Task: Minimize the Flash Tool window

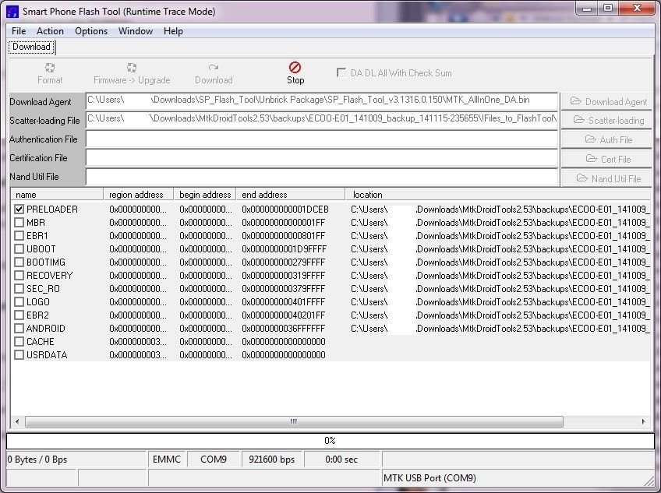Action: pyautogui.click(x=587, y=8)
